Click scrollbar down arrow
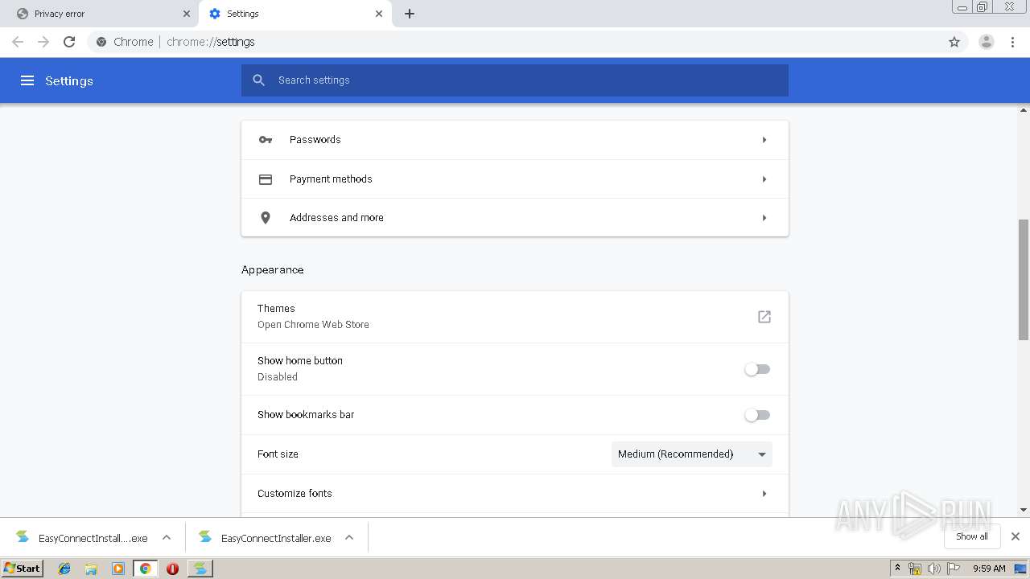 tap(1024, 510)
